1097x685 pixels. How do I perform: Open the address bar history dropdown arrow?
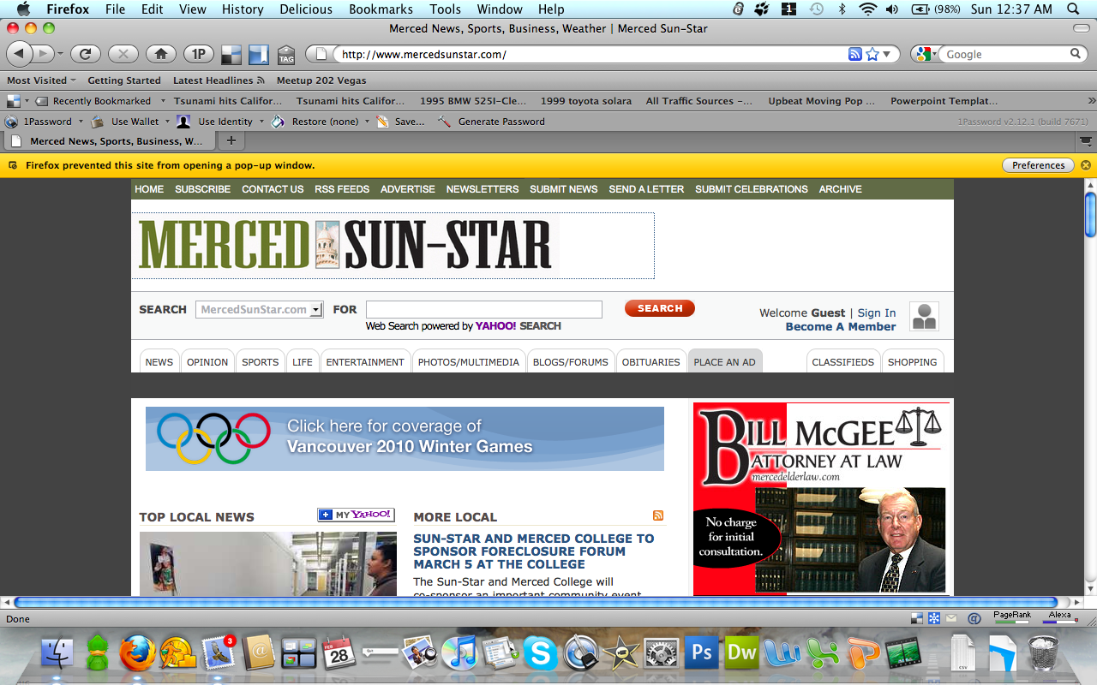(x=887, y=54)
